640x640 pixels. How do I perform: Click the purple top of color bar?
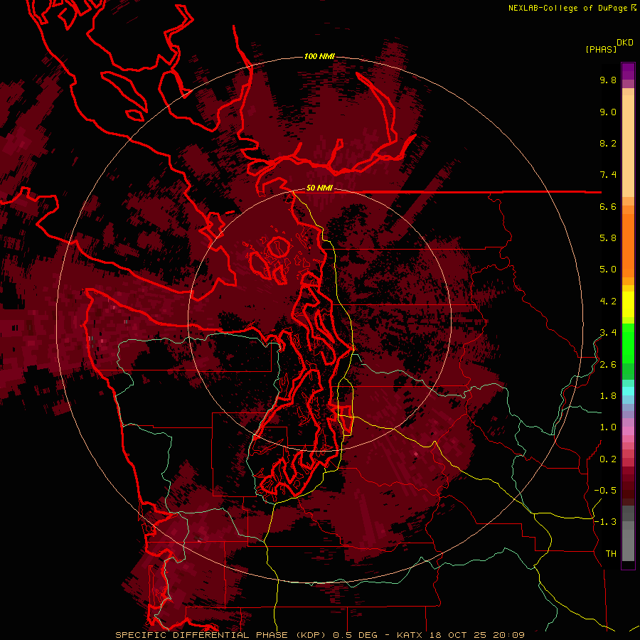tap(628, 71)
